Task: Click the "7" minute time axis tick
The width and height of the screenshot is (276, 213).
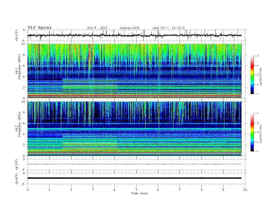Action: [180, 190]
